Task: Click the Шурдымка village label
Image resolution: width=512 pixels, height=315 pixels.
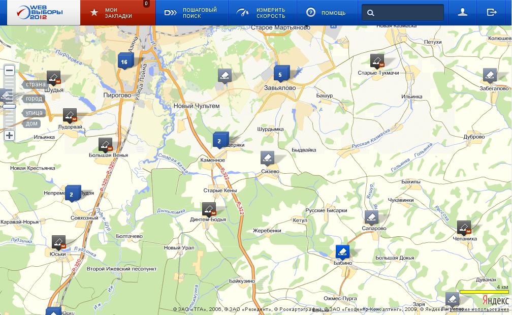Action: [x=270, y=129]
